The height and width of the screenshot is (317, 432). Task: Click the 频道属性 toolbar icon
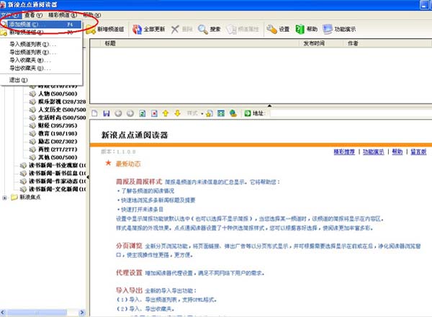tap(231, 30)
